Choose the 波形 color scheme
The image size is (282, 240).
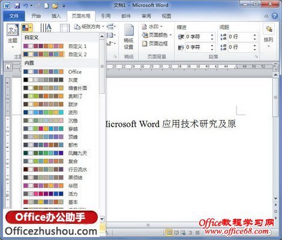[61, 112]
